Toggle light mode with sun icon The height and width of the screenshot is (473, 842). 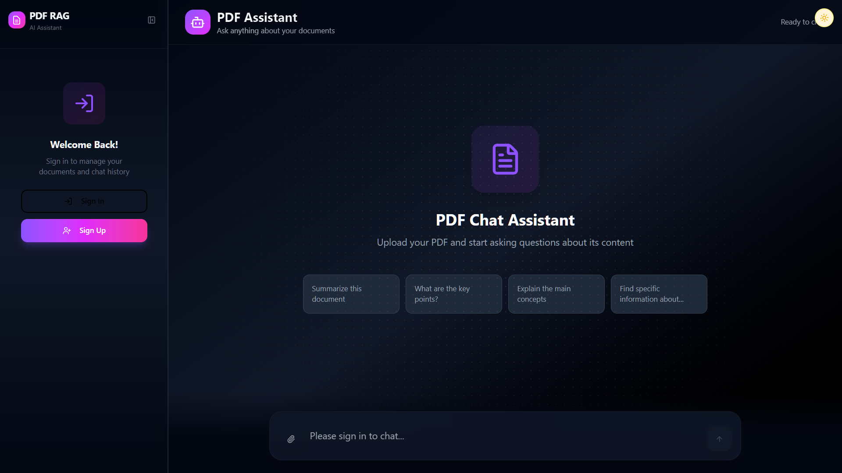(x=824, y=18)
